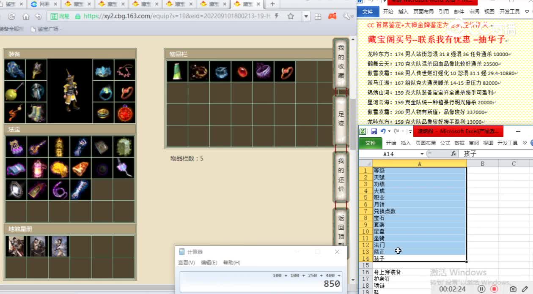533x294 pixels.
Task: Open the recorder pencil annotation tool
Action: (525, 289)
